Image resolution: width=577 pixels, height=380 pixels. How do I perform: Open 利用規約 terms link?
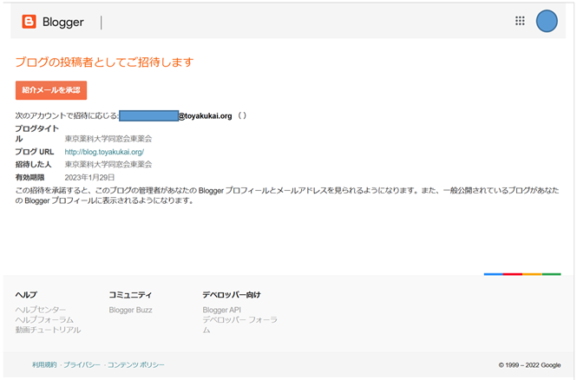click(44, 364)
